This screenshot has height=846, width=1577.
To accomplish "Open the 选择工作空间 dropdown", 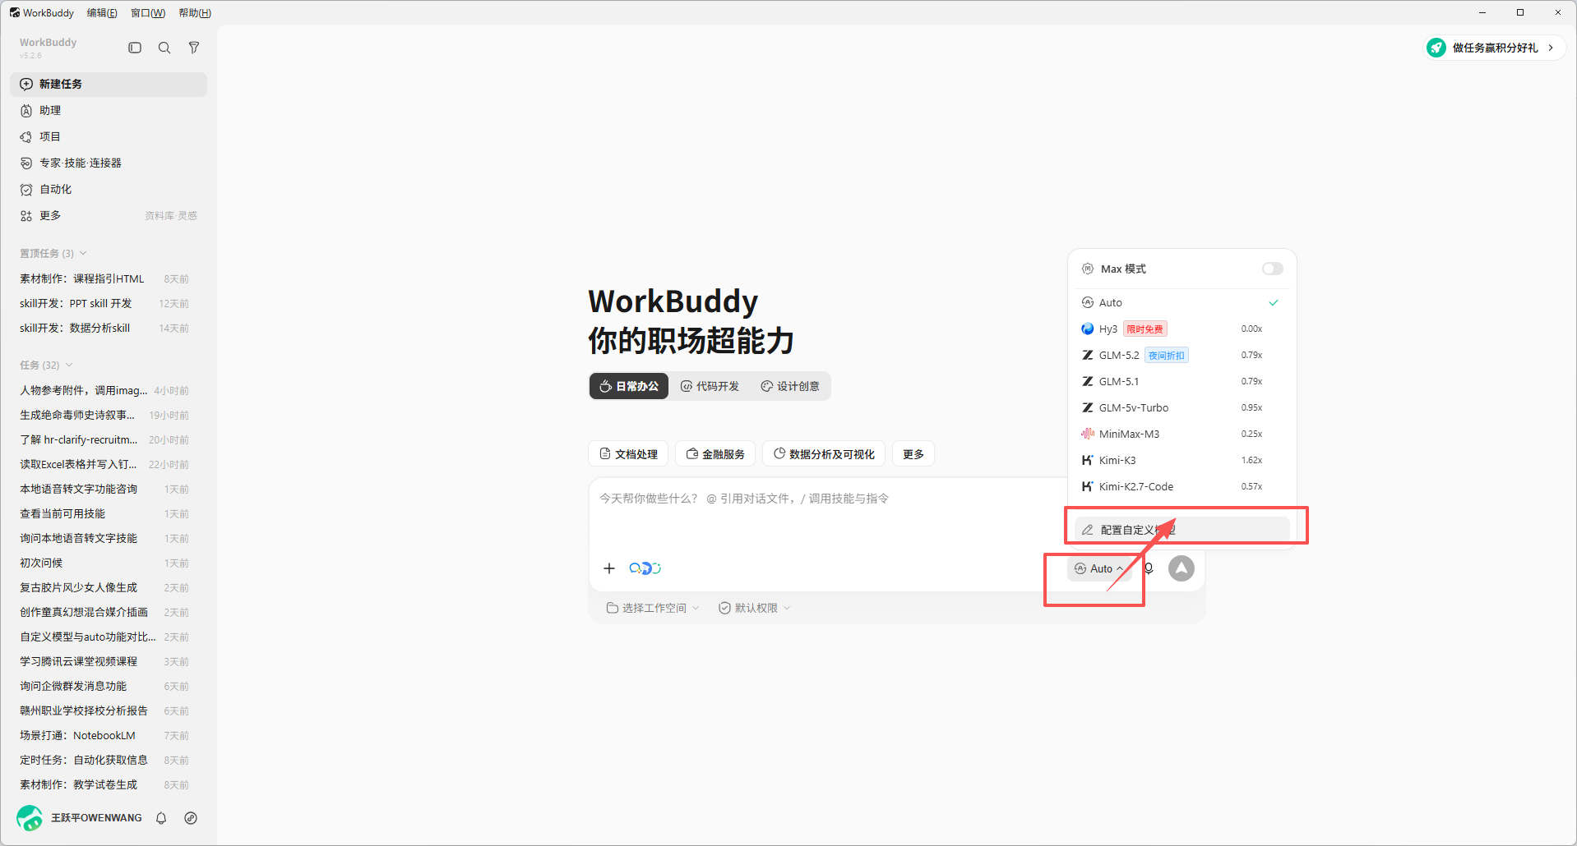I will 653,608.
